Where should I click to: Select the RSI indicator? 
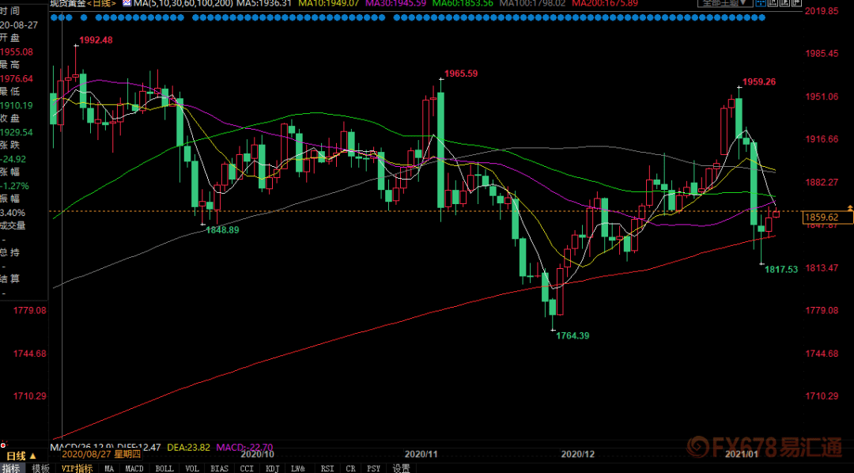[323, 468]
